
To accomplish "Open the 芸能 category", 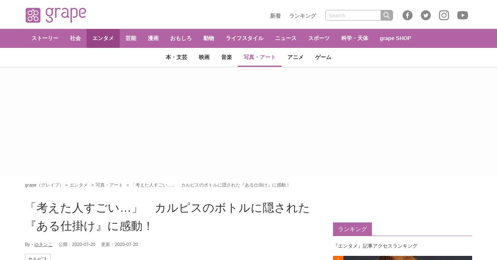I will tap(131, 38).
